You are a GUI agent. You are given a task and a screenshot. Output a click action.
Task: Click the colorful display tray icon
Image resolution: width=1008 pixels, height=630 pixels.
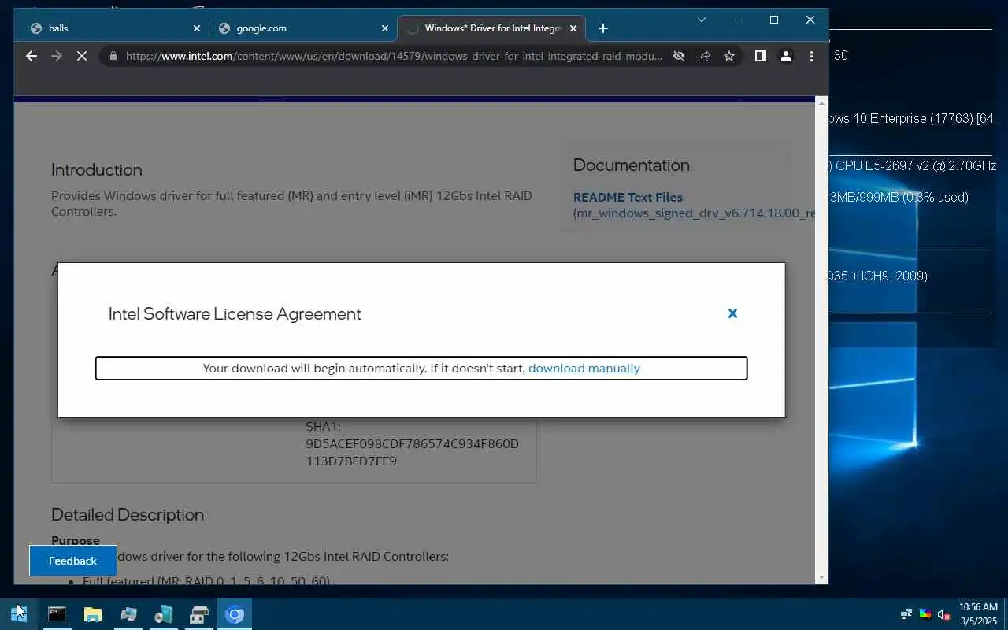pos(925,614)
